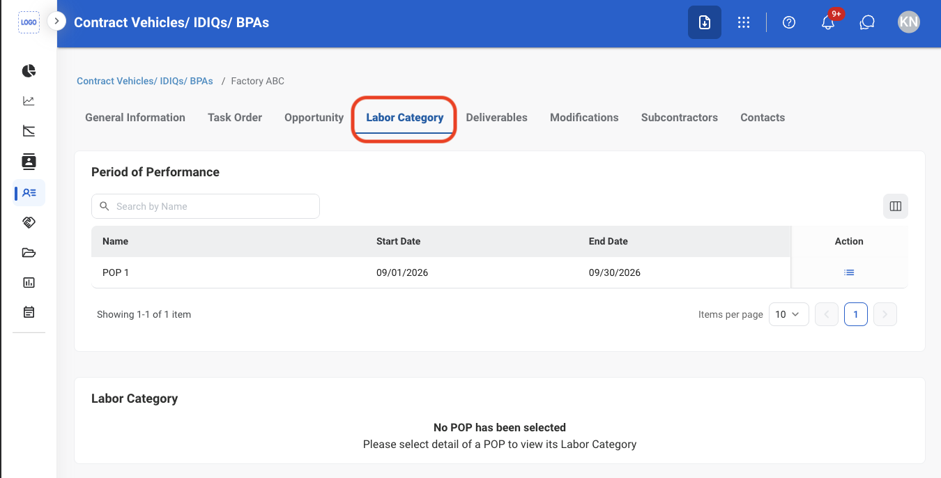Go to the previous page arrow
This screenshot has height=478, width=941.
(x=827, y=314)
